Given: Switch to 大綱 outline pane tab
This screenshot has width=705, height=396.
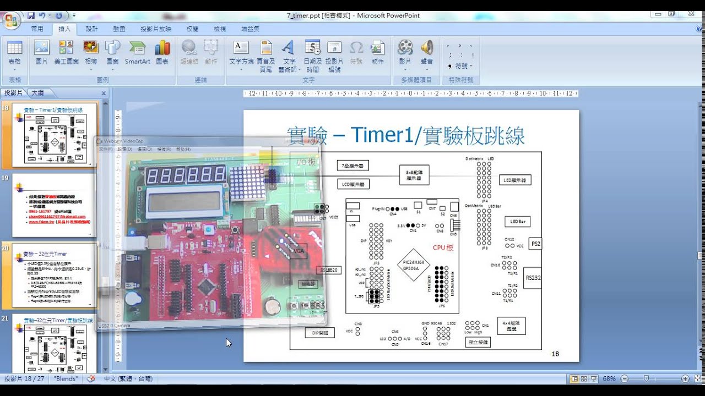Looking at the screenshot, I should (x=37, y=93).
